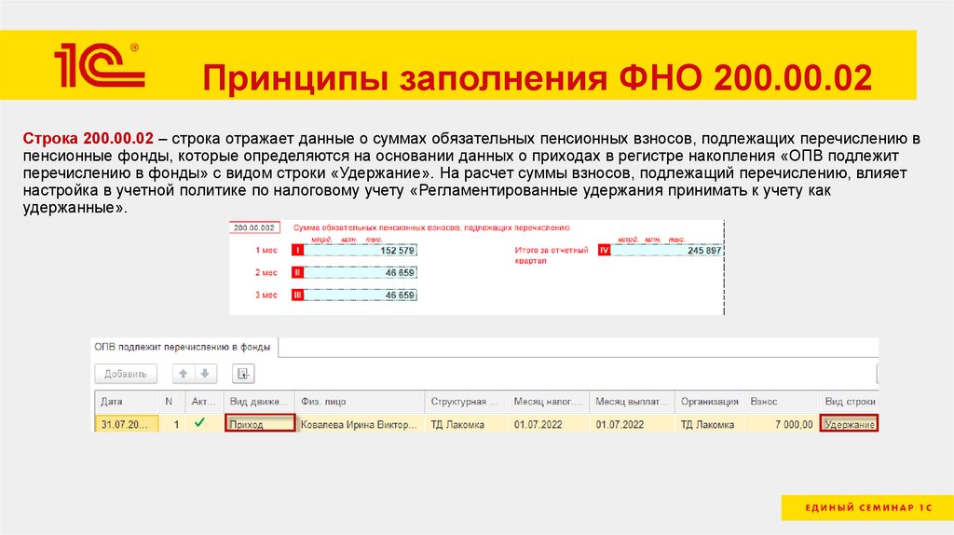Click the red II marker for month 2
The image size is (954, 535).
pyautogui.click(x=298, y=273)
